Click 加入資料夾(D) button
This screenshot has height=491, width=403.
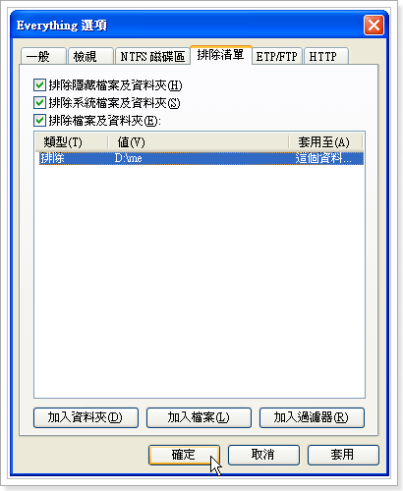[86, 417]
